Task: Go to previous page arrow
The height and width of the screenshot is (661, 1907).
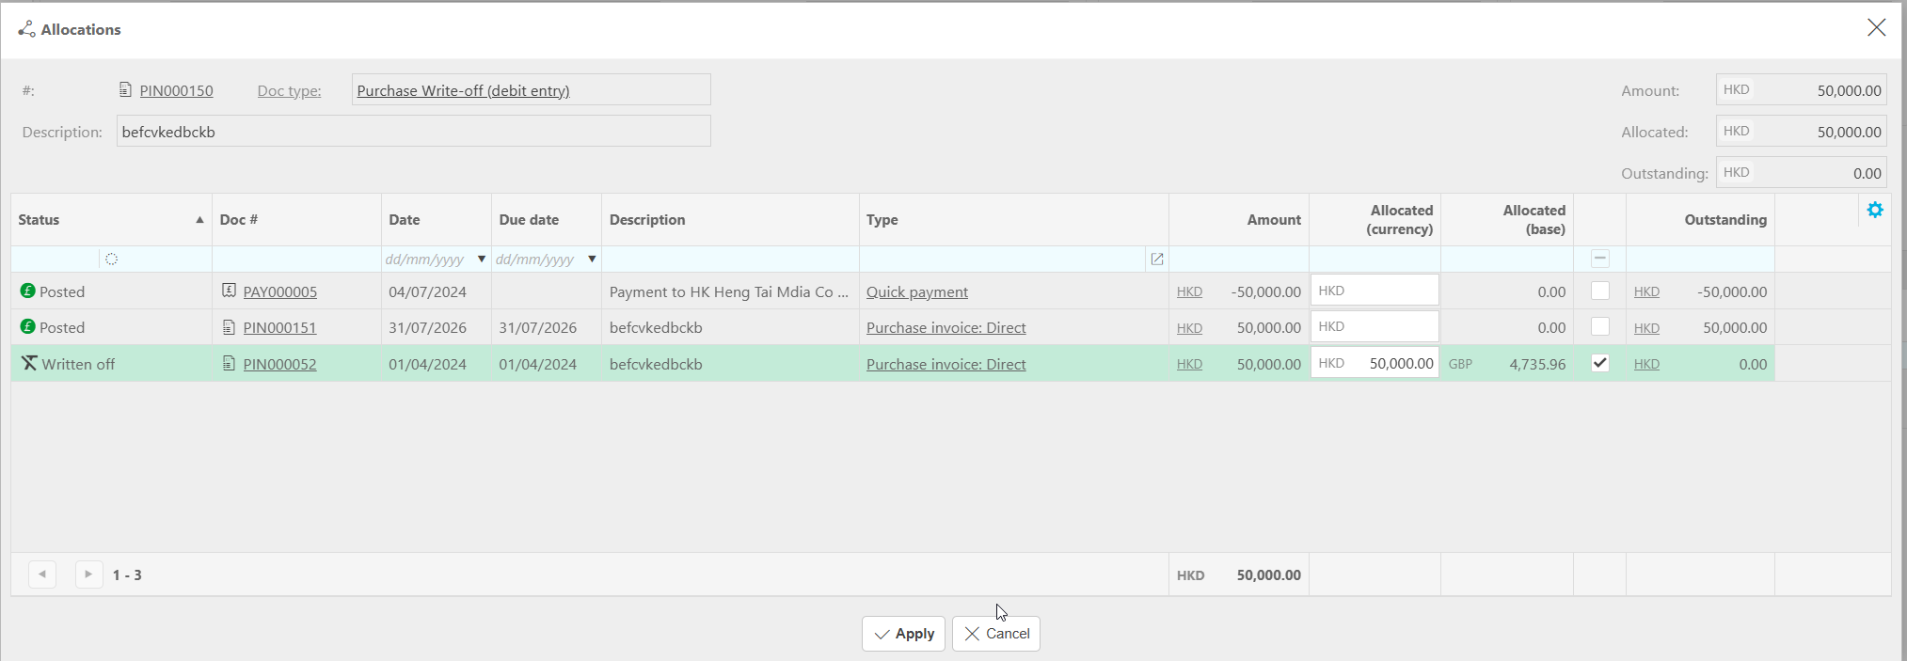Action: coord(42,574)
